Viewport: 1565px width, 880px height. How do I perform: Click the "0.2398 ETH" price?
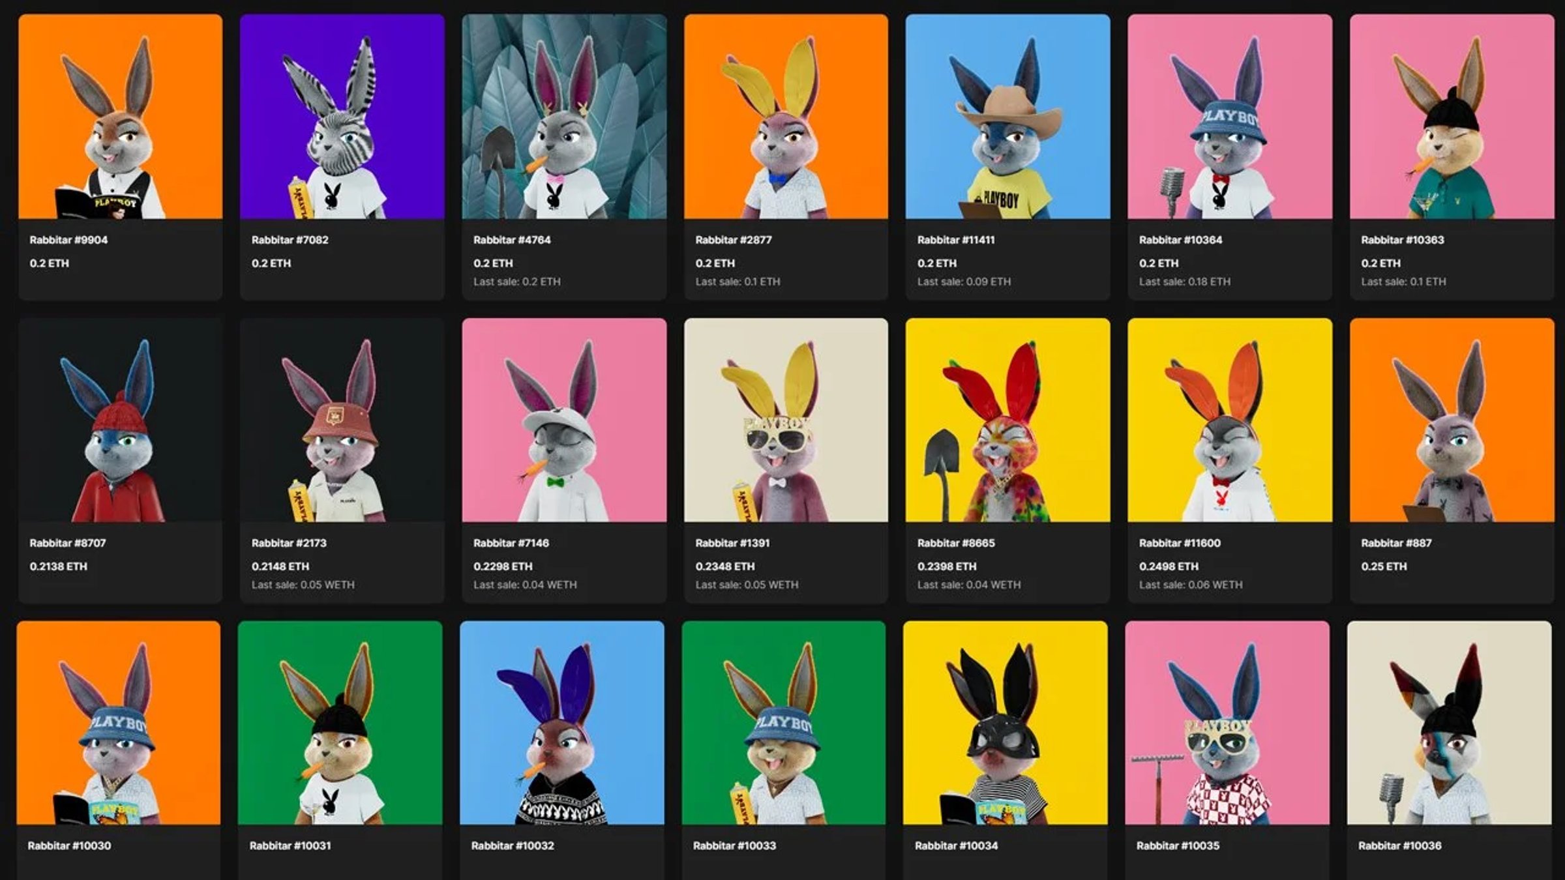pos(947,566)
